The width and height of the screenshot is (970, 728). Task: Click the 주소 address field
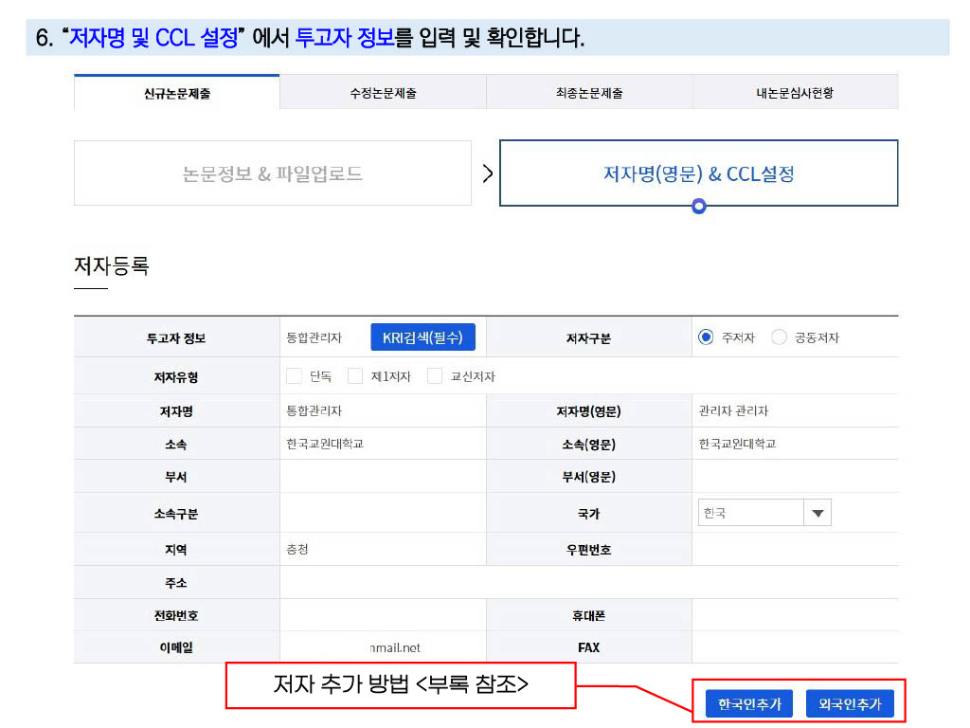tap(587, 582)
